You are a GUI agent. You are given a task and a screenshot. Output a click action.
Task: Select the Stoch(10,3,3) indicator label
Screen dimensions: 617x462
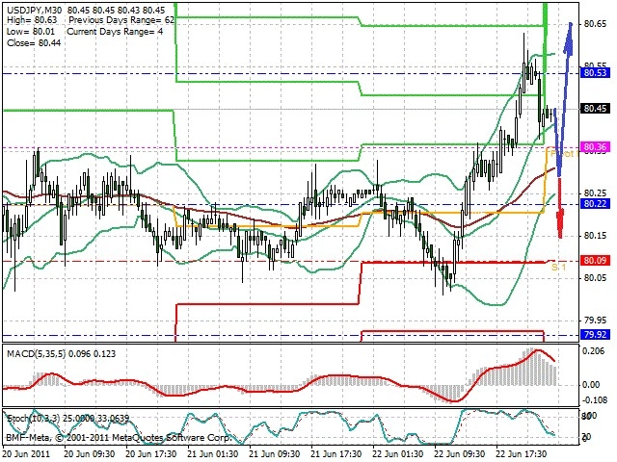click(34, 419)
